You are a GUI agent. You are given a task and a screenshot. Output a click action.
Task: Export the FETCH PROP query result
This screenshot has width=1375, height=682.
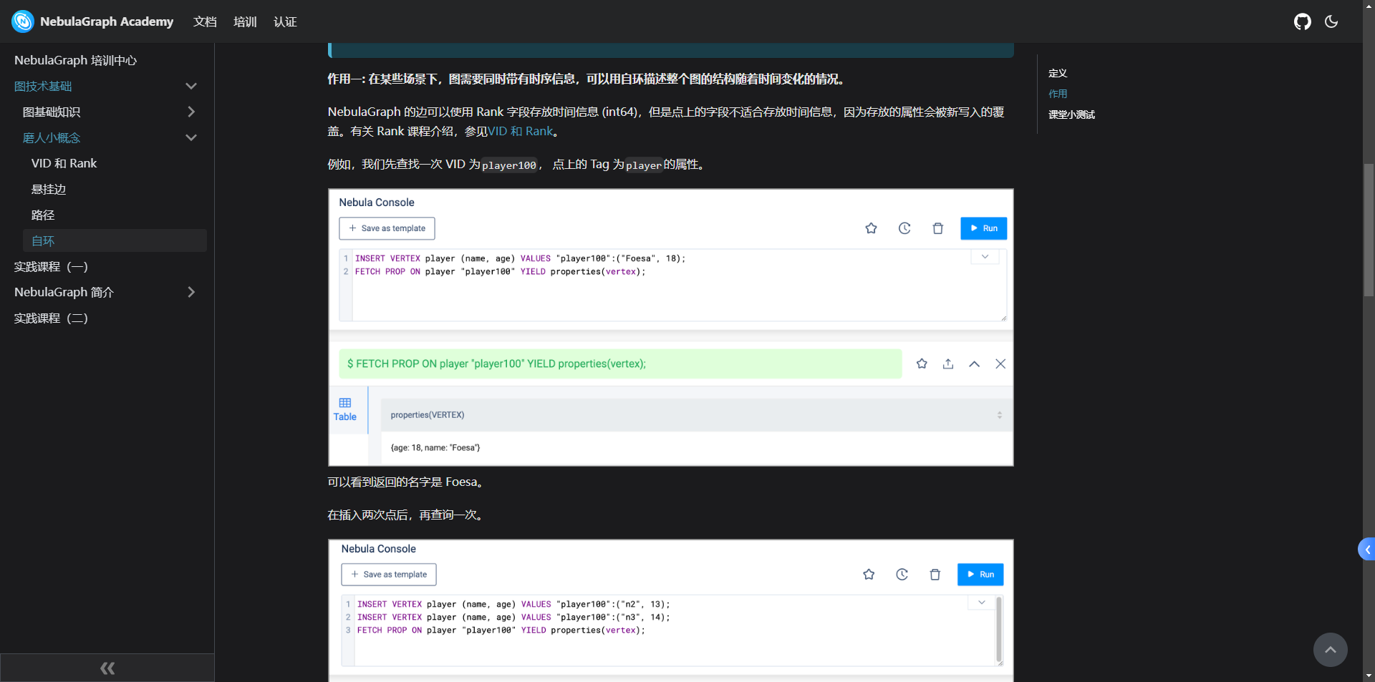948,364
